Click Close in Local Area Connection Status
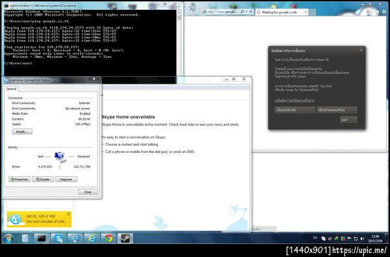This screenshot has width=390, height=257. (x=88, y=192)
